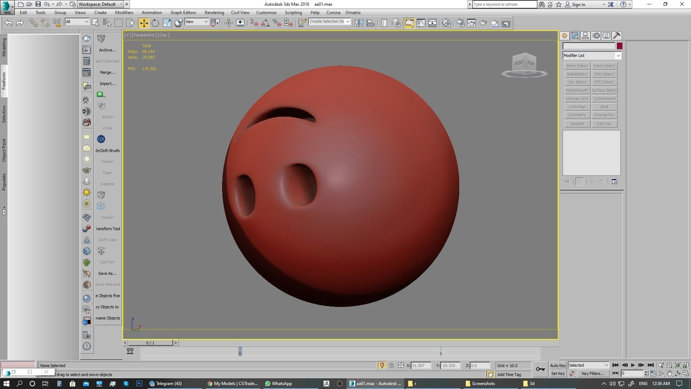
Task: Select the Select and Scale tool
Action: coord(167,23)
